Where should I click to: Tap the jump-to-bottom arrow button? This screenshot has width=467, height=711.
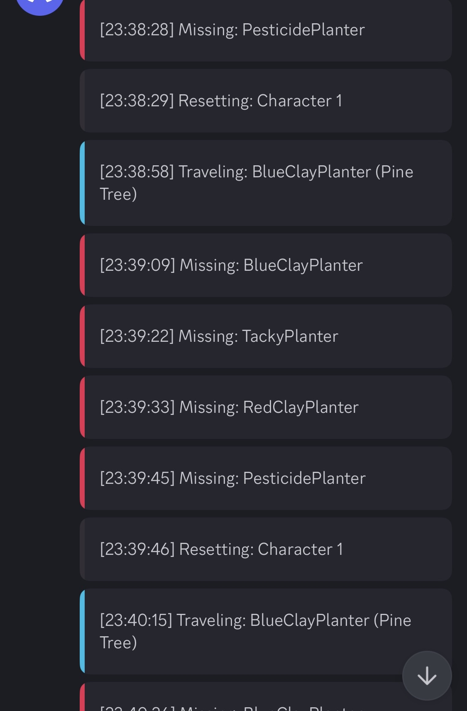coord(427,676)
